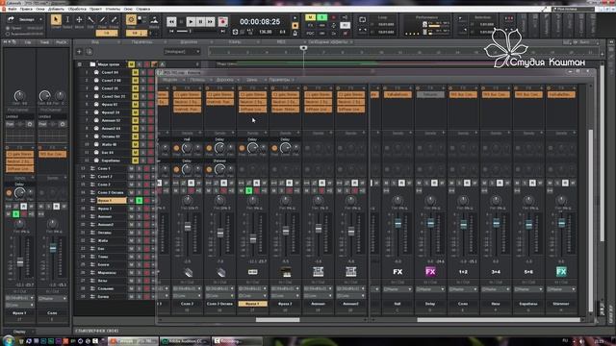Open the Shimmer bus output dropdown
The width and height of the screenshot is (616, 346).
point(561,289)
